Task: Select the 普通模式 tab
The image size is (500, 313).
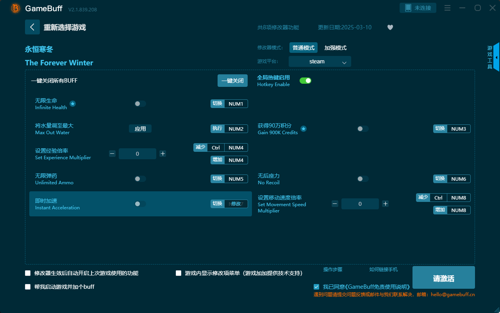Action: pyautogui.click(x=303, y=47)
